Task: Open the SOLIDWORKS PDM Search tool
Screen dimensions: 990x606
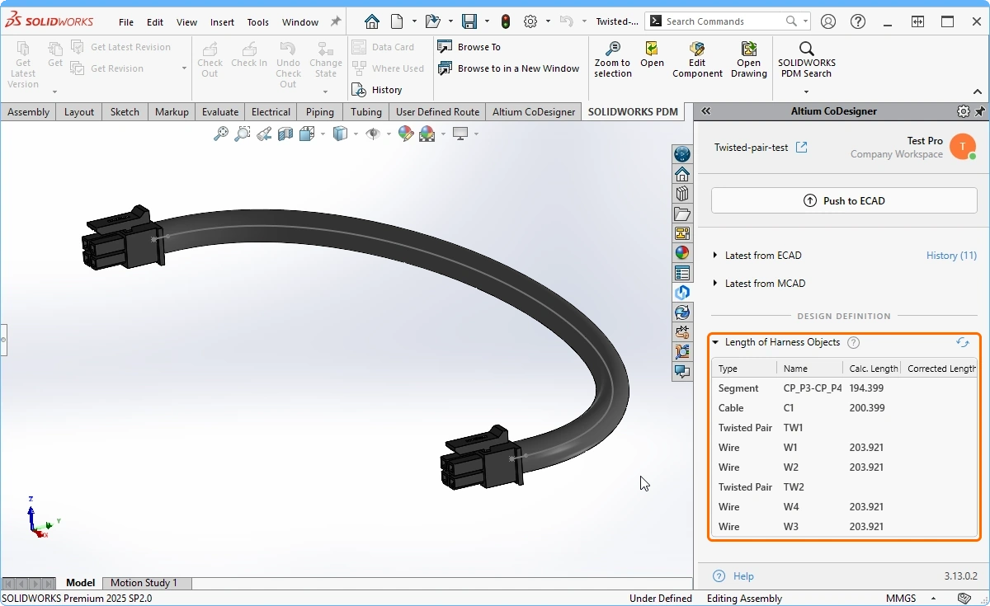Action: pos(806,49)
